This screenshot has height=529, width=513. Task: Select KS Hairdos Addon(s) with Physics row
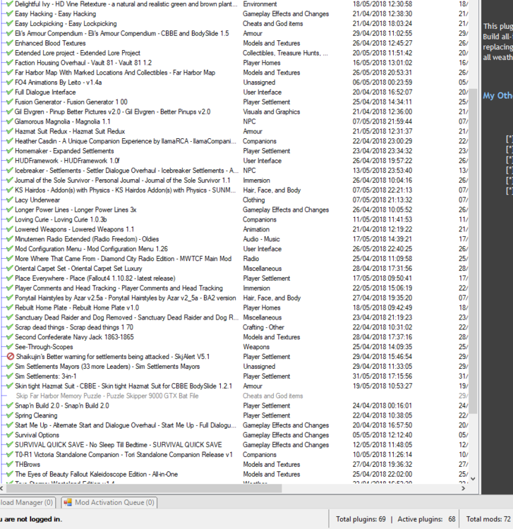tap(234, 190)
